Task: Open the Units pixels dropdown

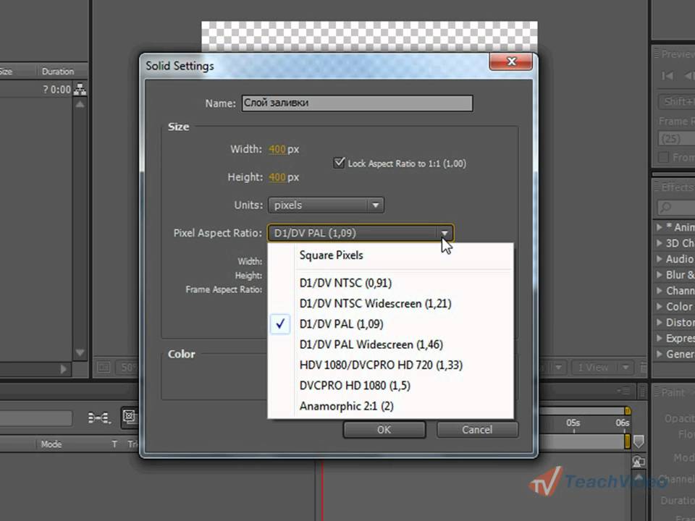Action: pos(326,205)
